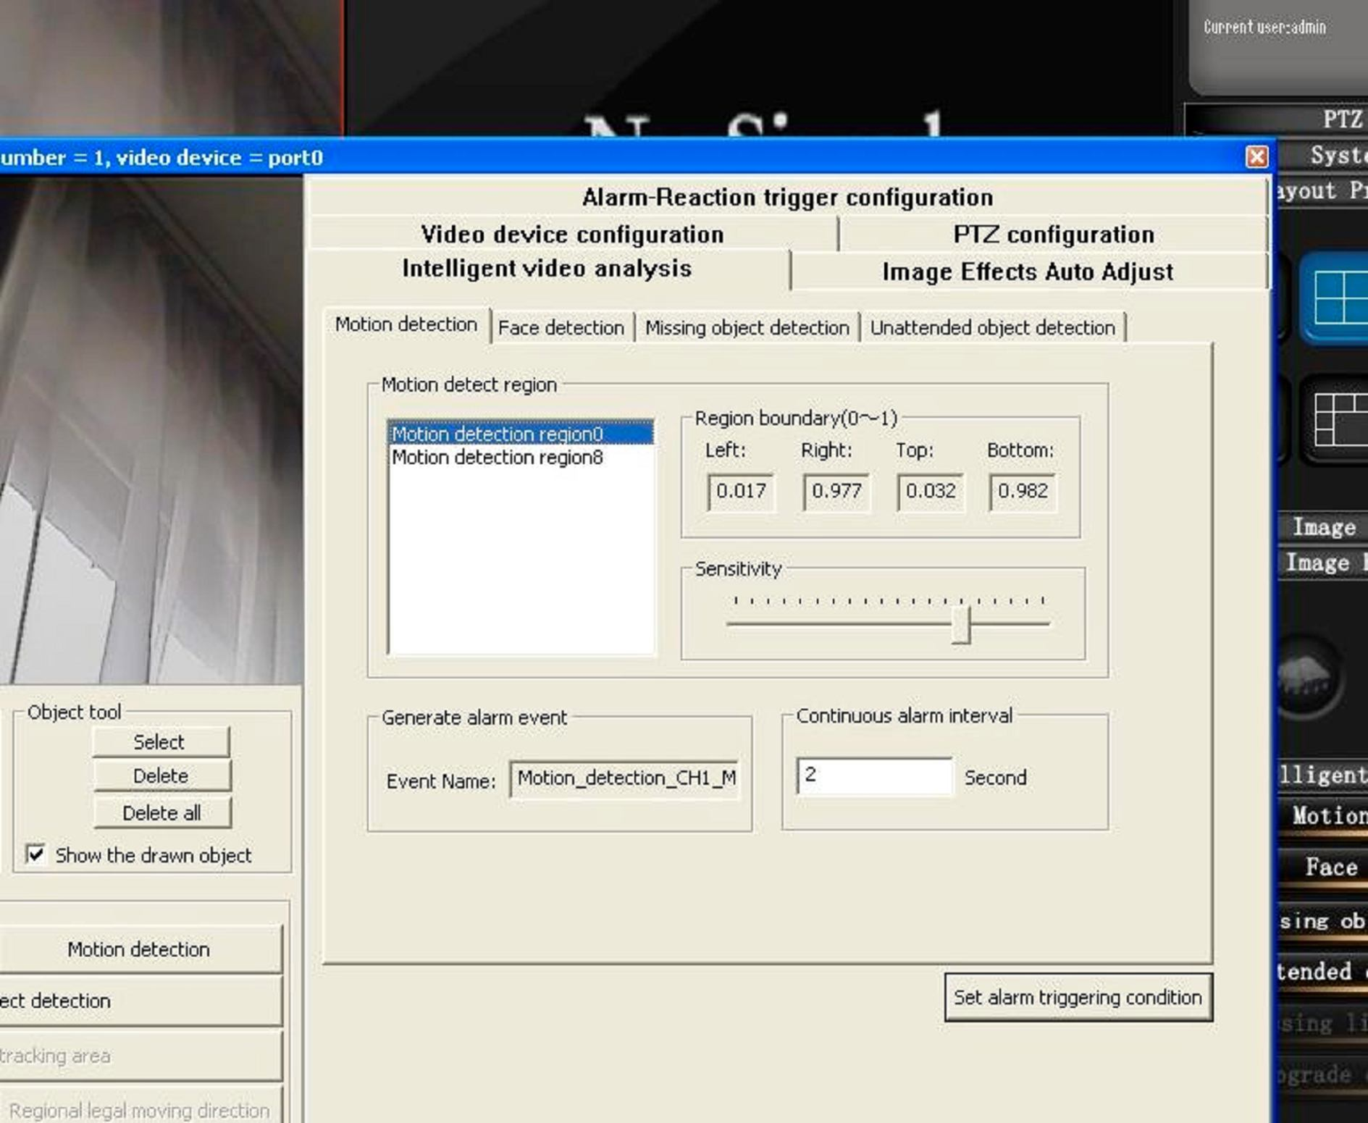
Task: Open the Alarm-Reaction trigger configuration tab
Action: coord(787,197)
